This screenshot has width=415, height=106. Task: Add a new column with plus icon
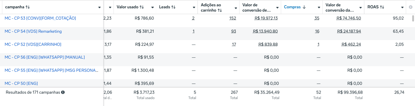click(411, 7)
